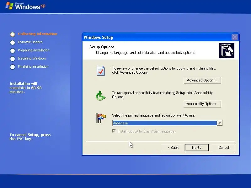Select the Preparing installation step bullet
This screenshot has height=188, width=251.
(x=13, y=50)
